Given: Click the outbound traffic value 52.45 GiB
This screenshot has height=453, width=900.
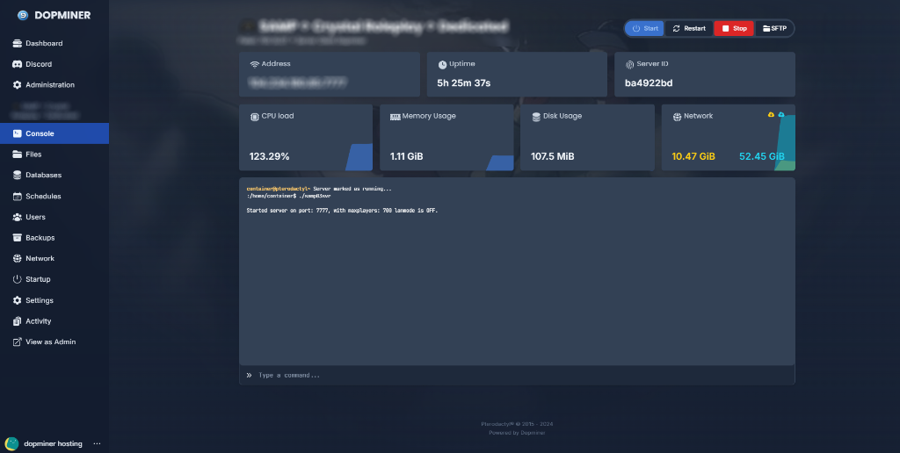Looking at the screenshot, I should [762, 156].
